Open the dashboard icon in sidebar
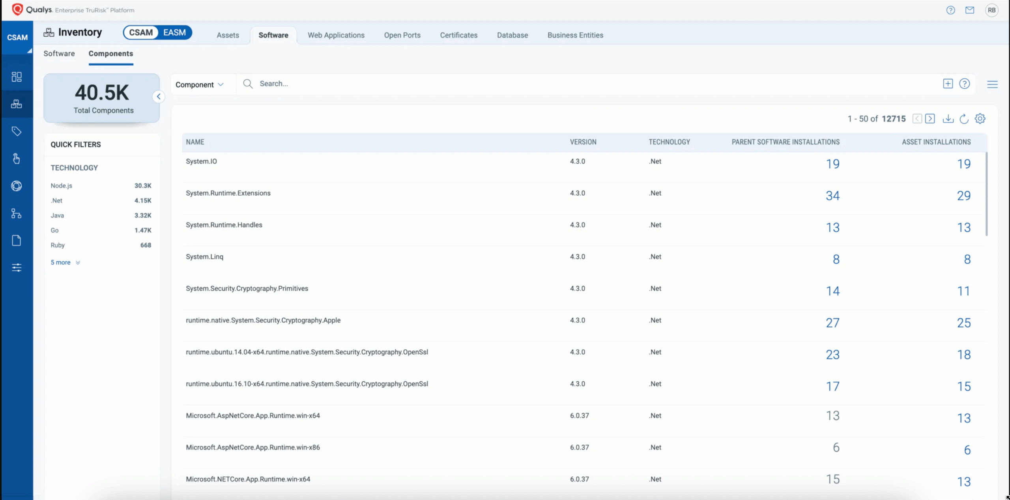The height and width of the screenshot is (500, 1010). [17, 77]
